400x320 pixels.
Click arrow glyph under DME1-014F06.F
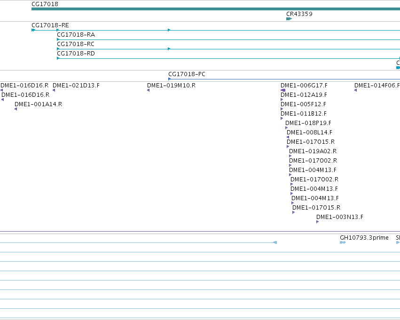pos(356,90)
